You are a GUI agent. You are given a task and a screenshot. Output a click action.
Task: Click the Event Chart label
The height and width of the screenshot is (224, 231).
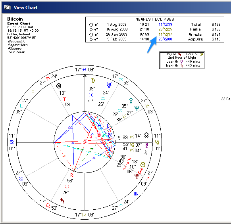[x=19, y=23]
